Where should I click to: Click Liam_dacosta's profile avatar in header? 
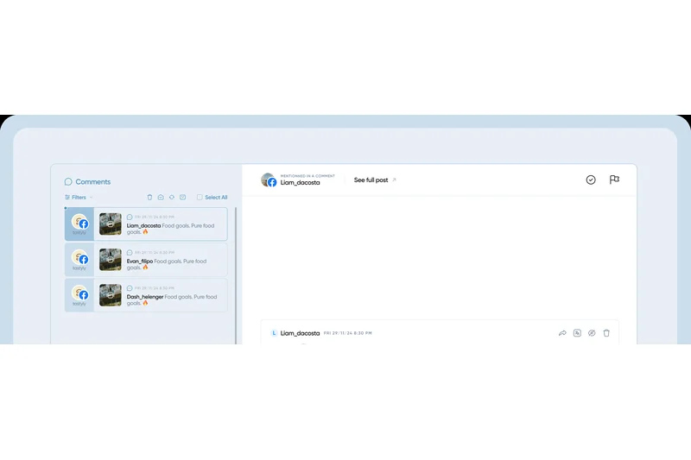[269, 180]
